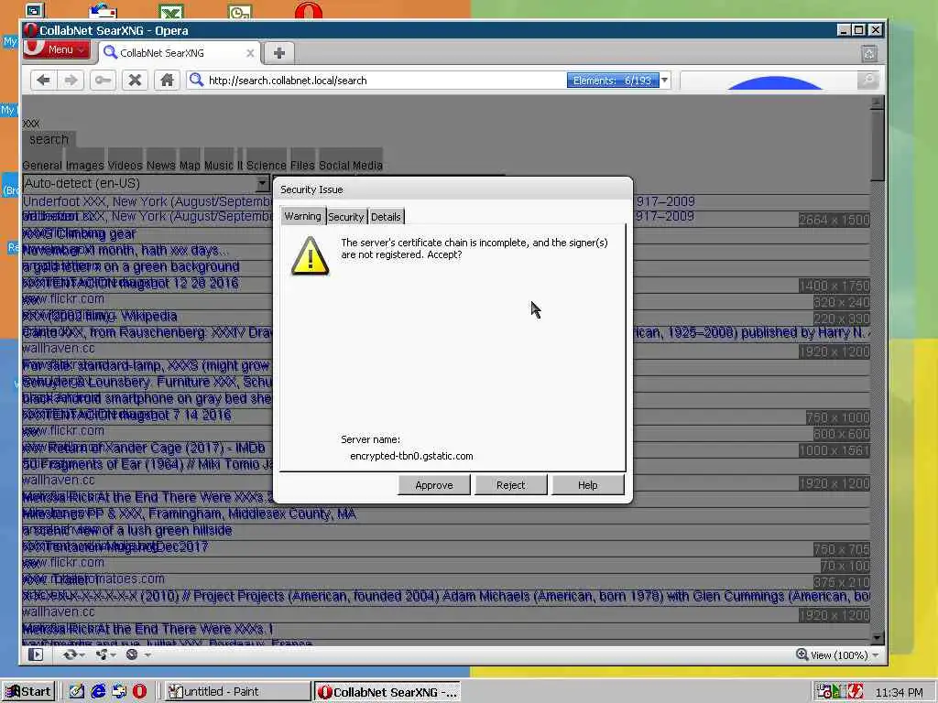Go to Home page icon
938x703 pixels.
click(x=167, y=81)
